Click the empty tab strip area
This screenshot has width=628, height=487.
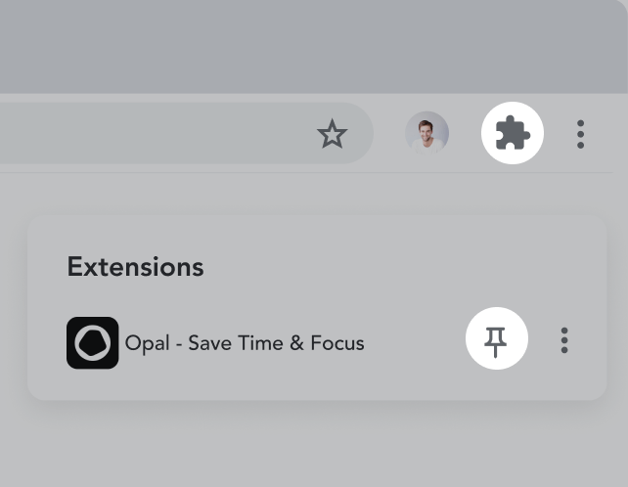(x=293, y=44)
